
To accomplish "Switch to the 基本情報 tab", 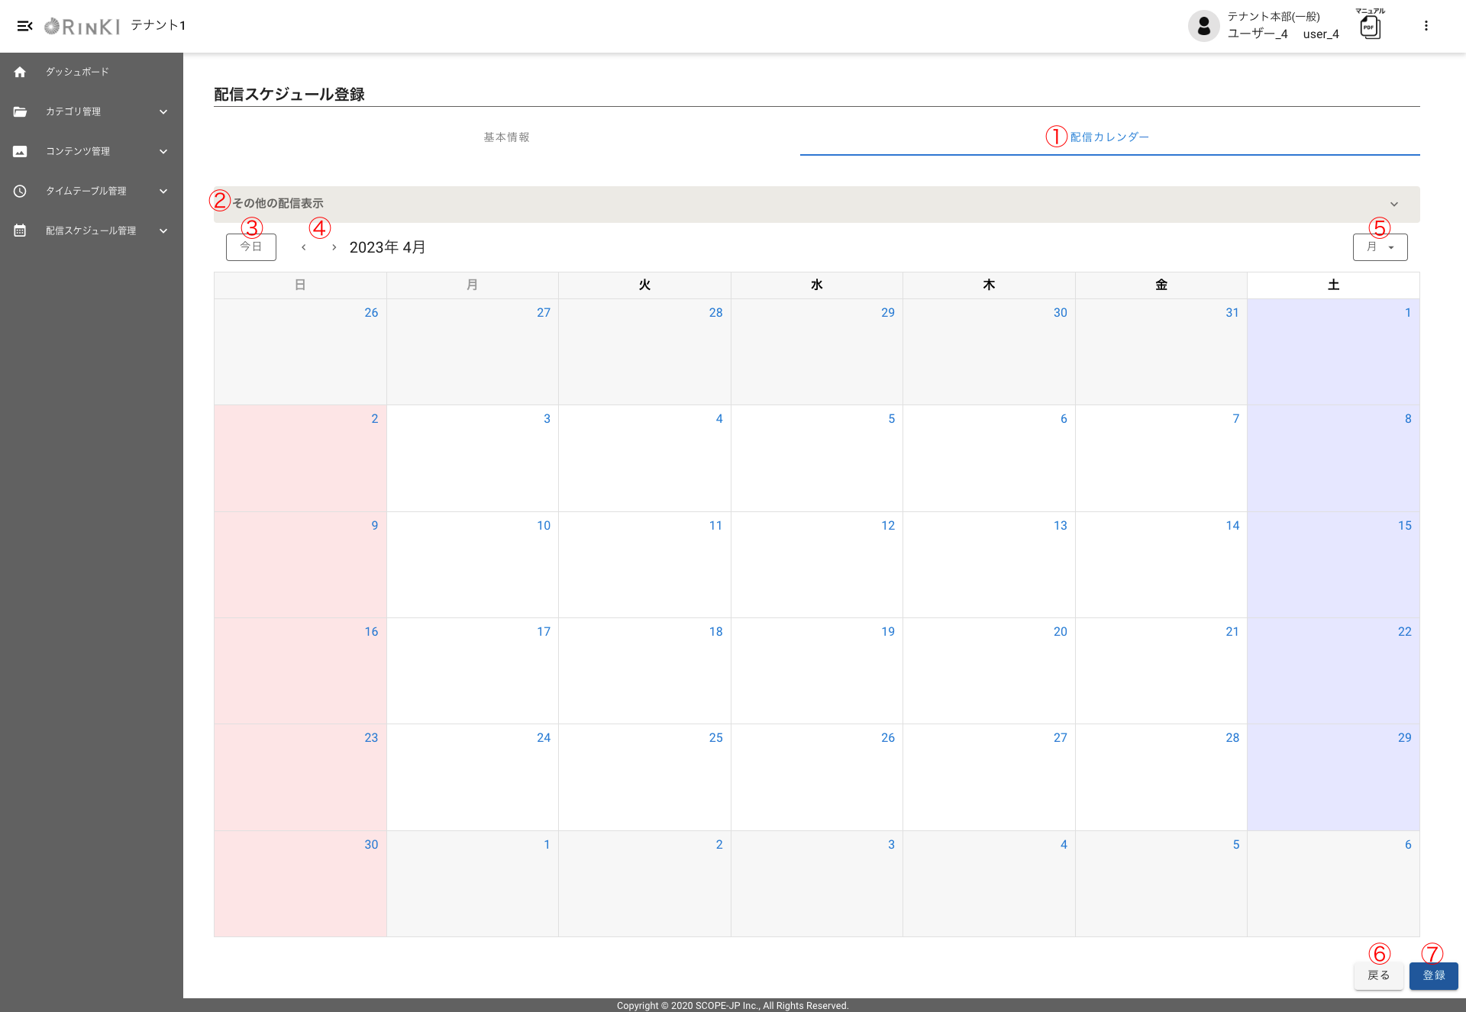I will [x=506, y=137].
